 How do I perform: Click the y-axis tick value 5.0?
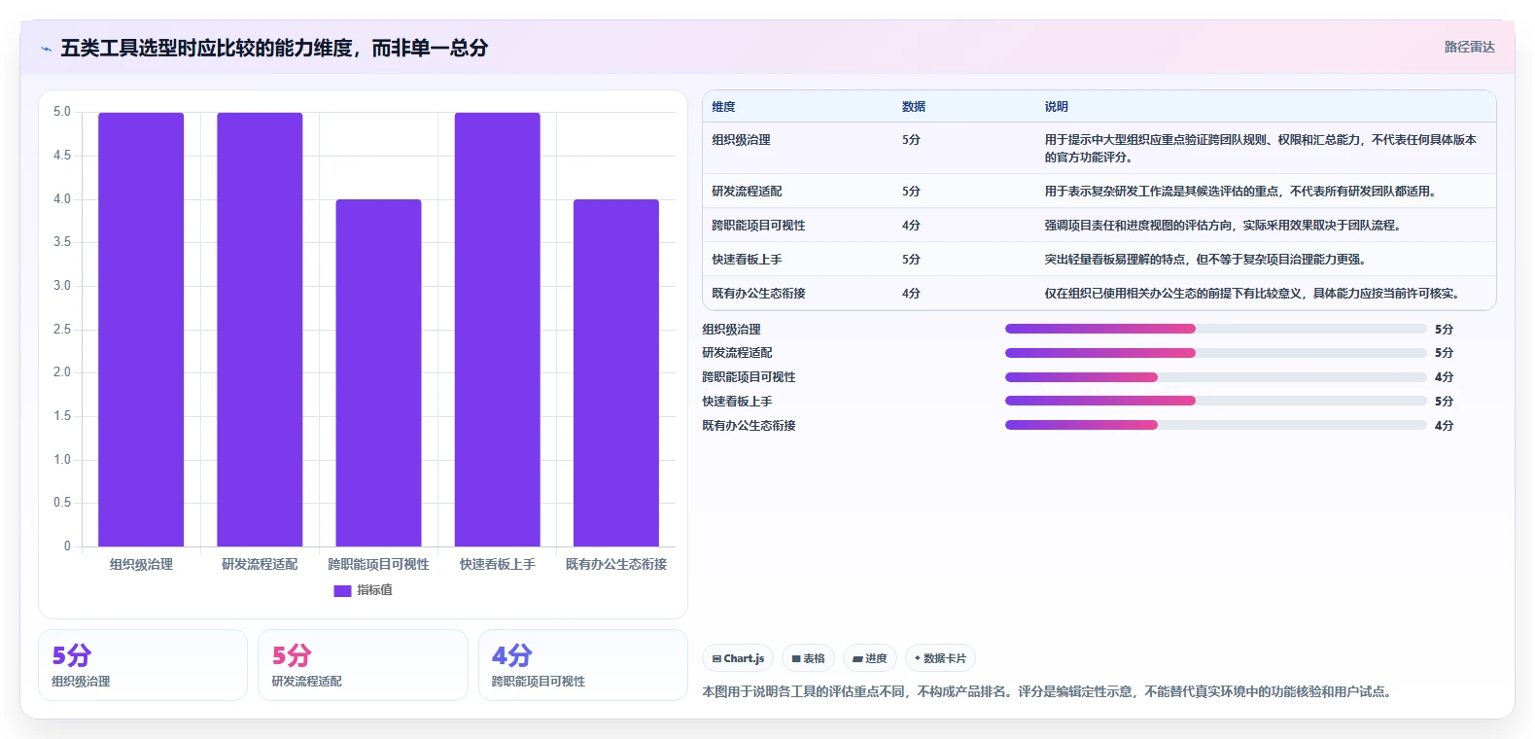62,112
